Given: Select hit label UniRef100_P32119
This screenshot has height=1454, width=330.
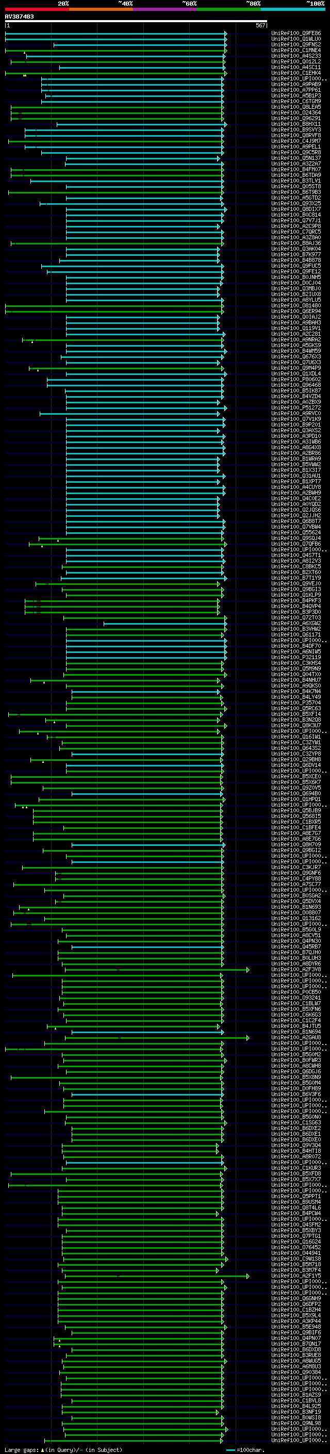Looking at the screenshot, I should click(x=296, y=658).
